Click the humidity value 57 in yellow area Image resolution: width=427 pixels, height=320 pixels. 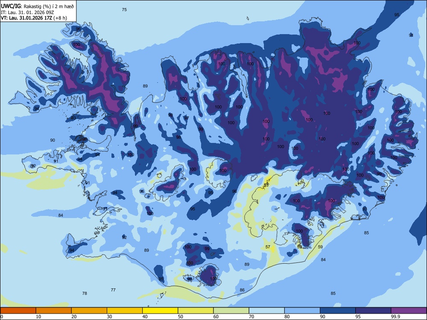[x=268, y=247]
